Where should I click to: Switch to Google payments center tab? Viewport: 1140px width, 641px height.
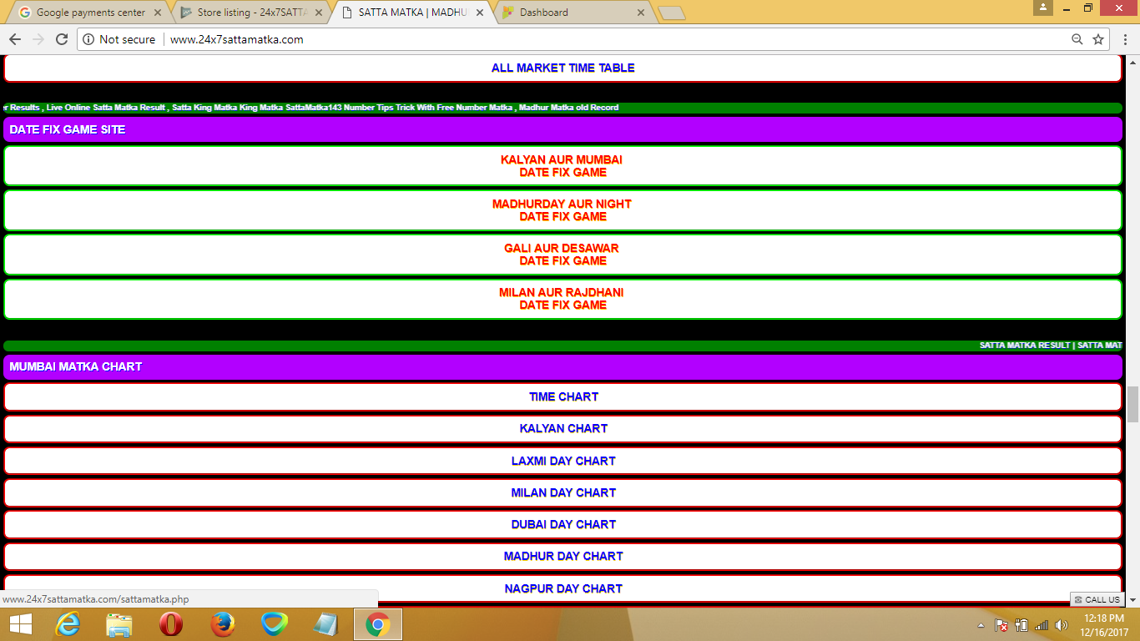pyautogui.click(x=88, y=13)
